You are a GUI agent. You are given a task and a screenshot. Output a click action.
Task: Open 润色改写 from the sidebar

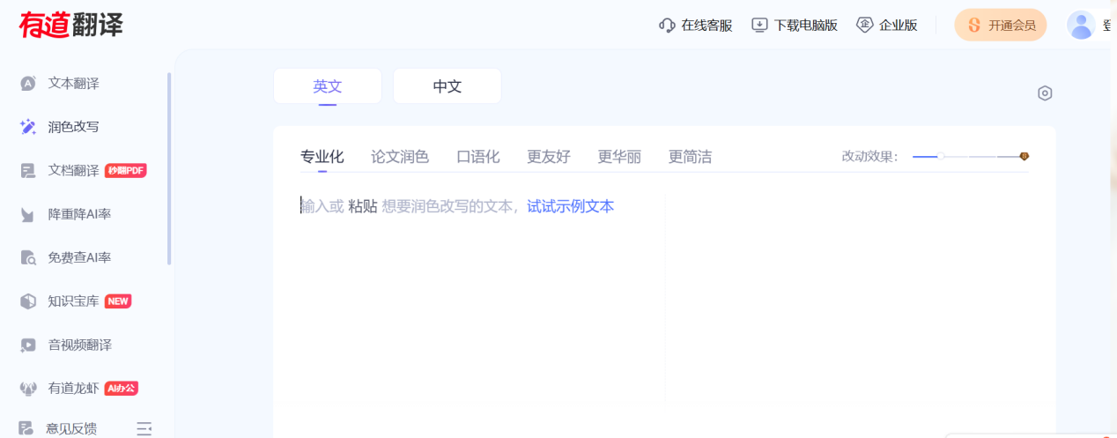(x=74, y=127)
